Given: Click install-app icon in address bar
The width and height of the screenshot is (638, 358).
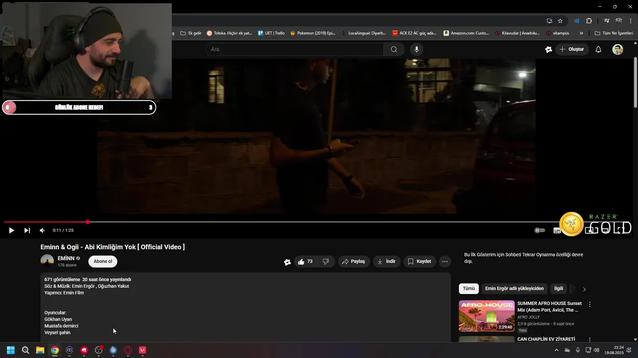Looking at the screenshot, I should point(549,21).
